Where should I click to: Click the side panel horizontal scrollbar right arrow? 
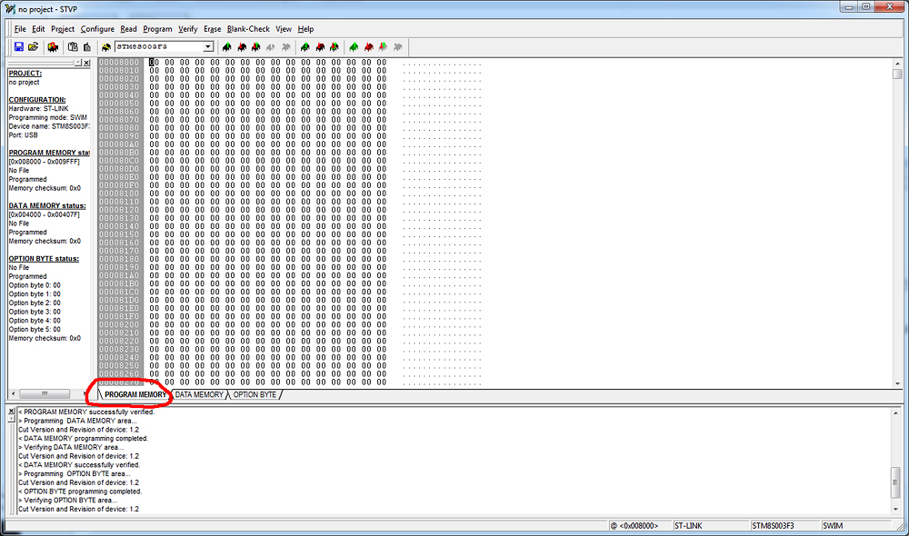click(x=86, y=393)
